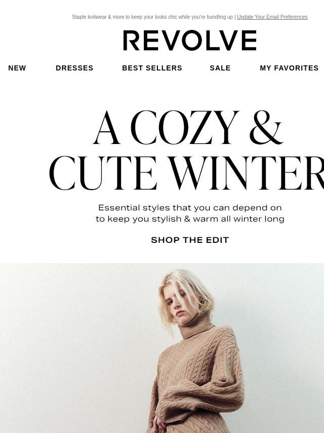Screen dimensions: 324x433
Task: Click the 'stylish & warm all winter long' line
Action: click(x=218, y=219)
